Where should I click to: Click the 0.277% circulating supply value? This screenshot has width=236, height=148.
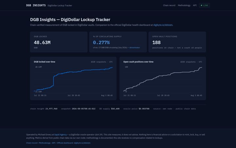click(x=101, y=42)
